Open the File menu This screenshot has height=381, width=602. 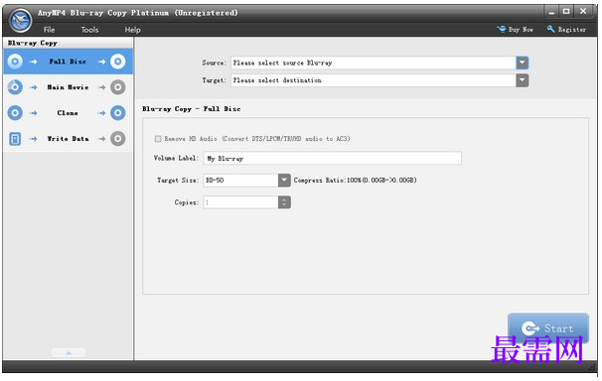[x=49, y=30]
